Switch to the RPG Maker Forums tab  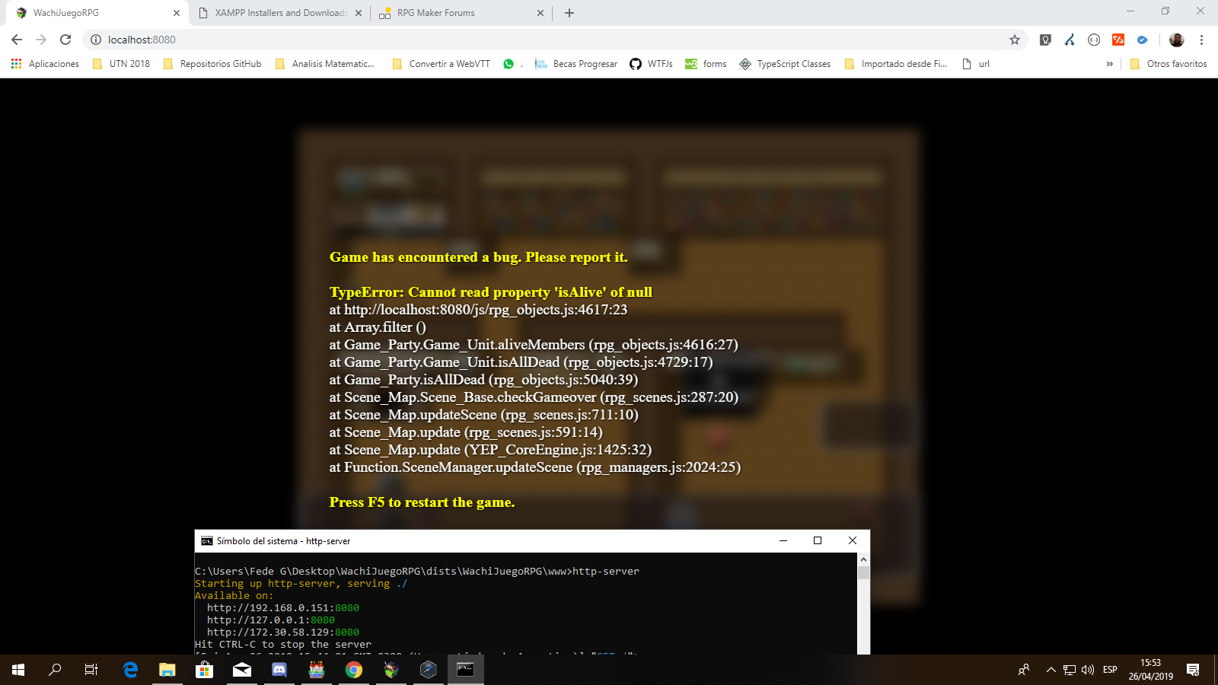(461, 13)
